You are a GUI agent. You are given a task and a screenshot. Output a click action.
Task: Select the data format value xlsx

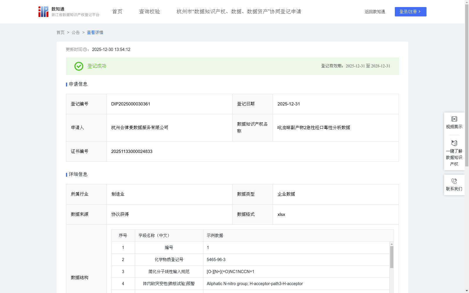point(281,214)
